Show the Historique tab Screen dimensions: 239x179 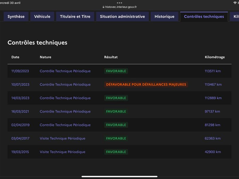coord(164,17)
